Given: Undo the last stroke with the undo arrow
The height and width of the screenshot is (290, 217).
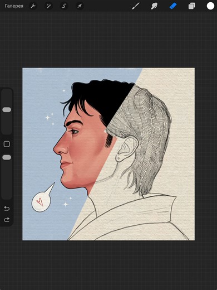Looking at the screenshot, I should coord(7,209).
